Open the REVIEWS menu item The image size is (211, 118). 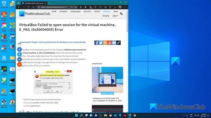(106, 16)
